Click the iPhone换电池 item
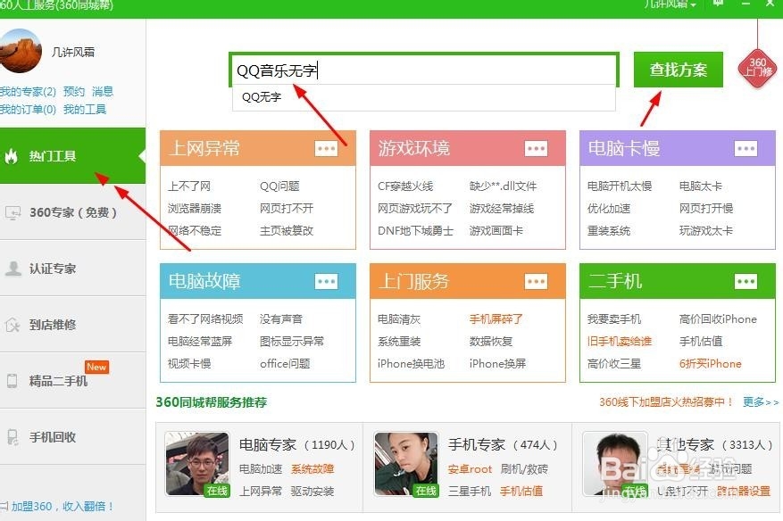783x521 pixels. 411,364
